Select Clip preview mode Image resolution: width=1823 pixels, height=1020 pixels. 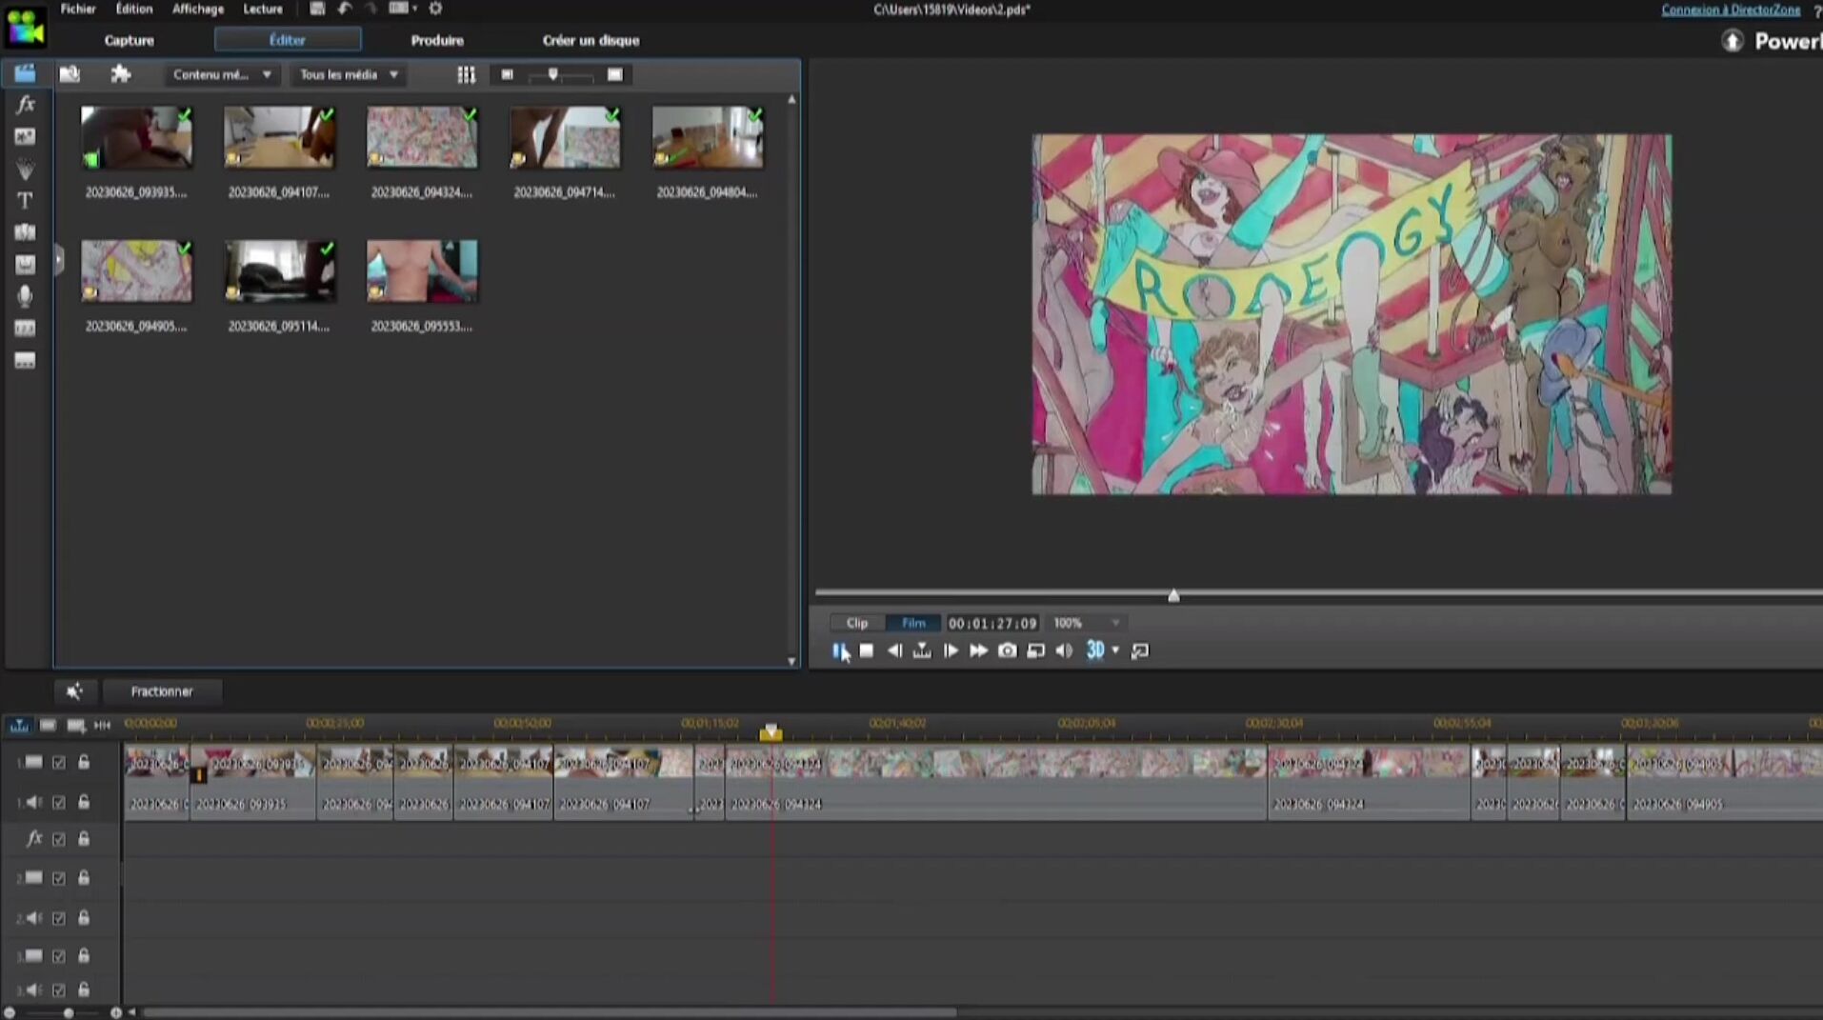tap(857, 623)
